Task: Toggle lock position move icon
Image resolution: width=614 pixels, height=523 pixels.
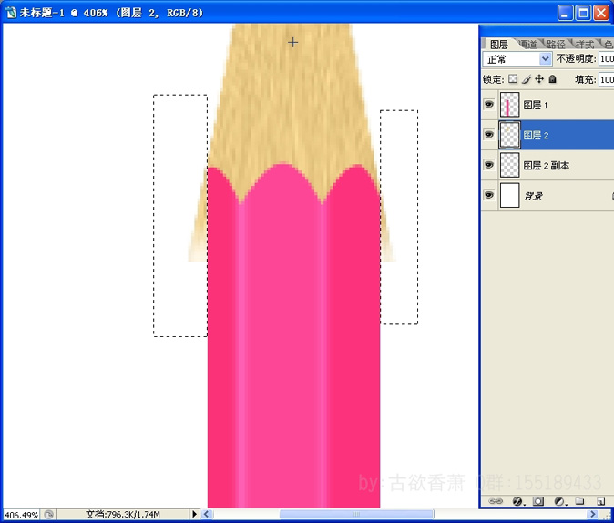Action: [x=539, y=79]
